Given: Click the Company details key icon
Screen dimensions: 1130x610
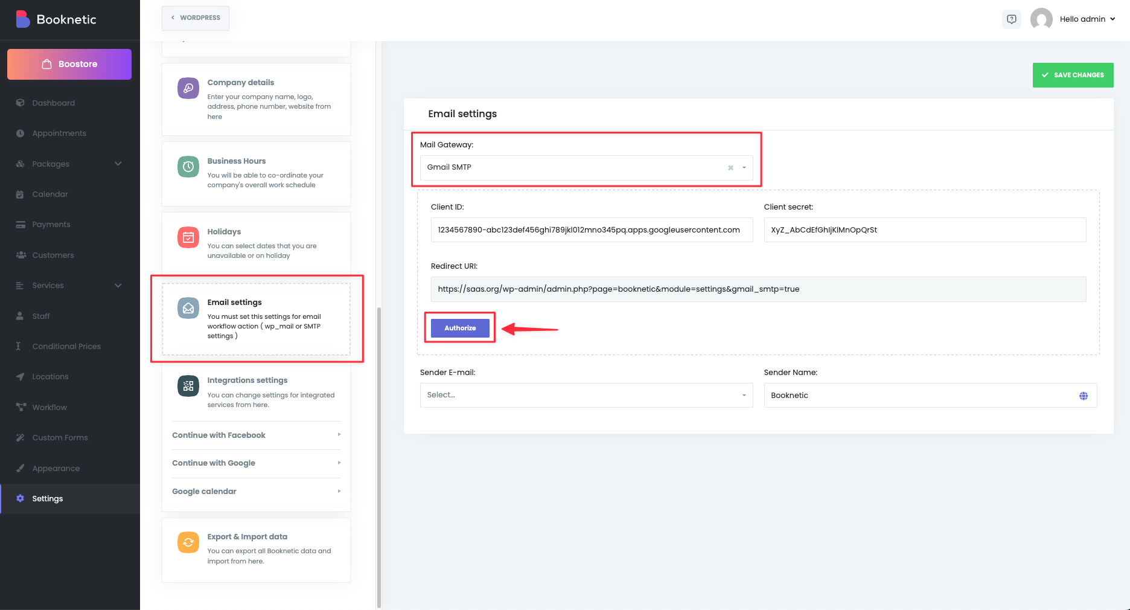Looking at the screenshot, I should point(188,88).
